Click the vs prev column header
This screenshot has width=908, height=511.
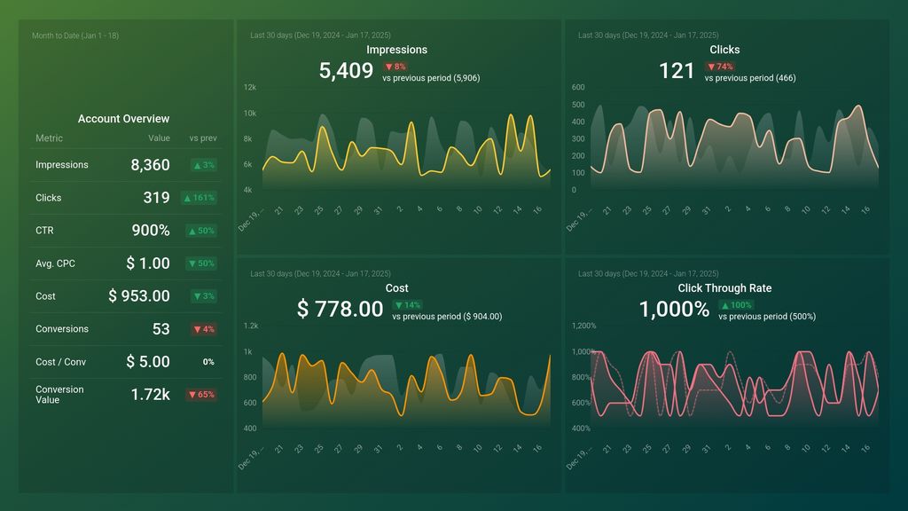(x=203, y=138)
